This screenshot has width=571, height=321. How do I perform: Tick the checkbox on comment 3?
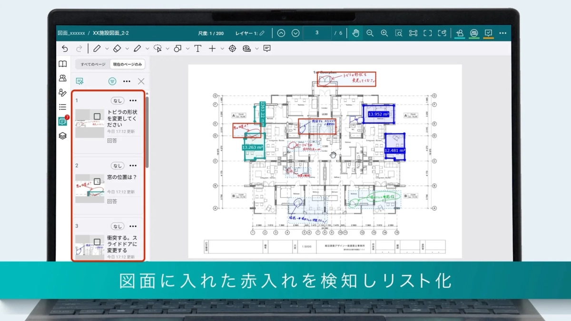(x=97, y=242)
